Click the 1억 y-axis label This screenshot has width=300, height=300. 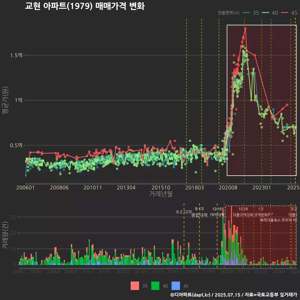(18, 100)
